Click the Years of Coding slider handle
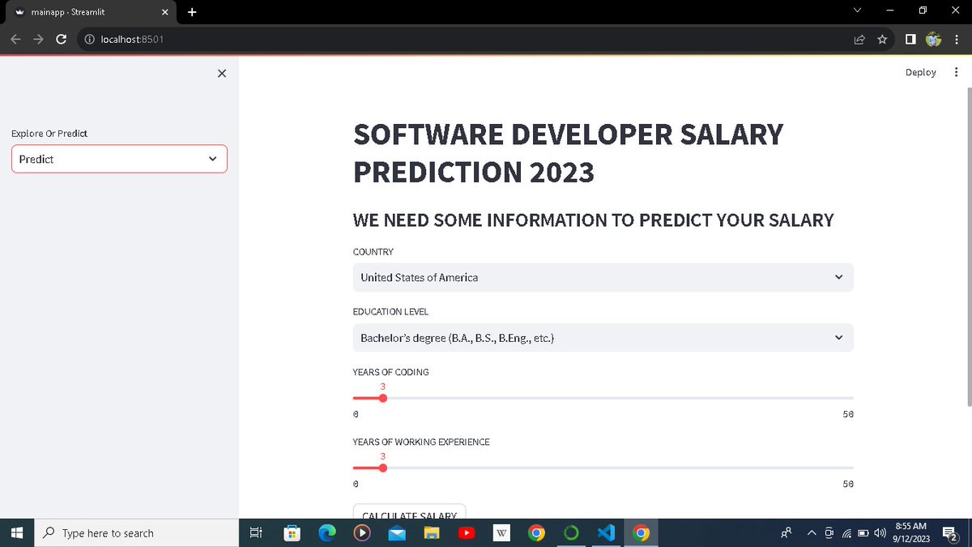 tap(383, 398)
